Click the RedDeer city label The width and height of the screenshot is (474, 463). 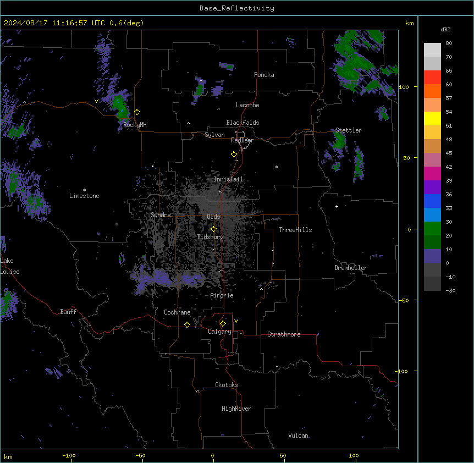click(242, 140)
